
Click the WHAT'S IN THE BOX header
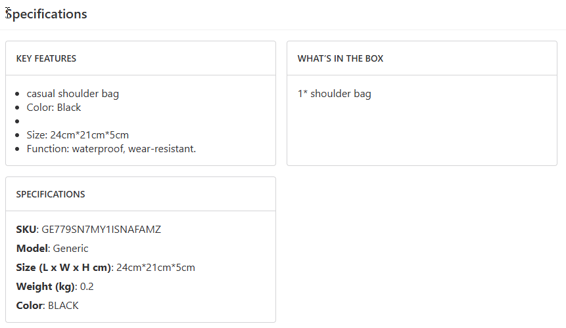341,58
